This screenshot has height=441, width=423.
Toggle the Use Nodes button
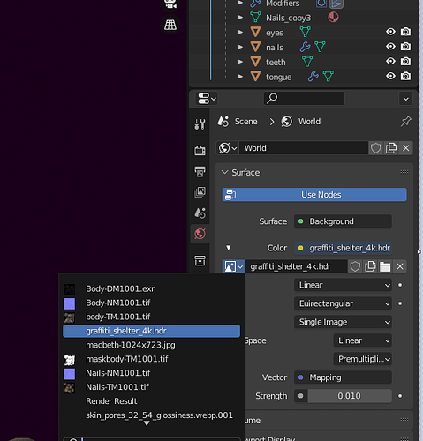click(314, 195)
